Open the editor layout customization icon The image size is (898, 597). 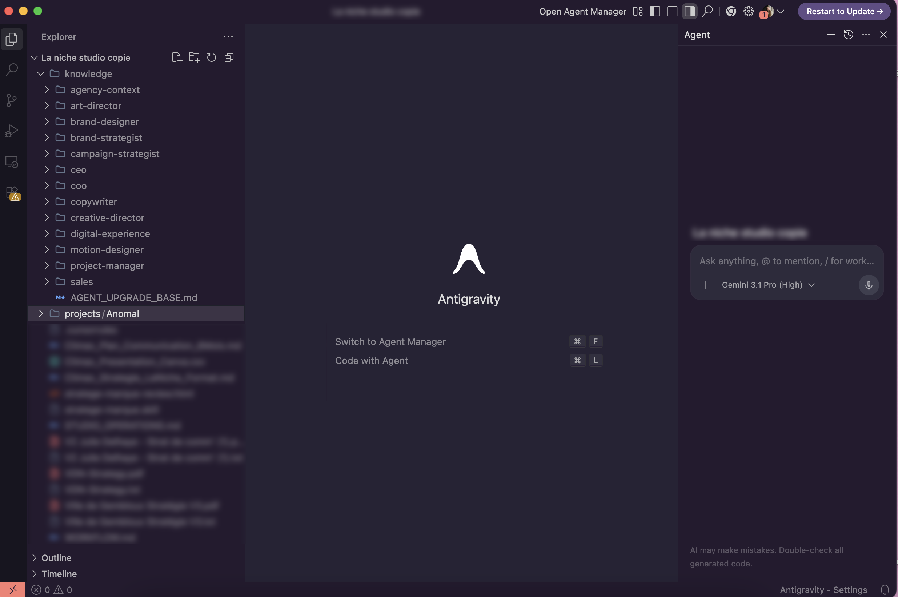(638, 11)
